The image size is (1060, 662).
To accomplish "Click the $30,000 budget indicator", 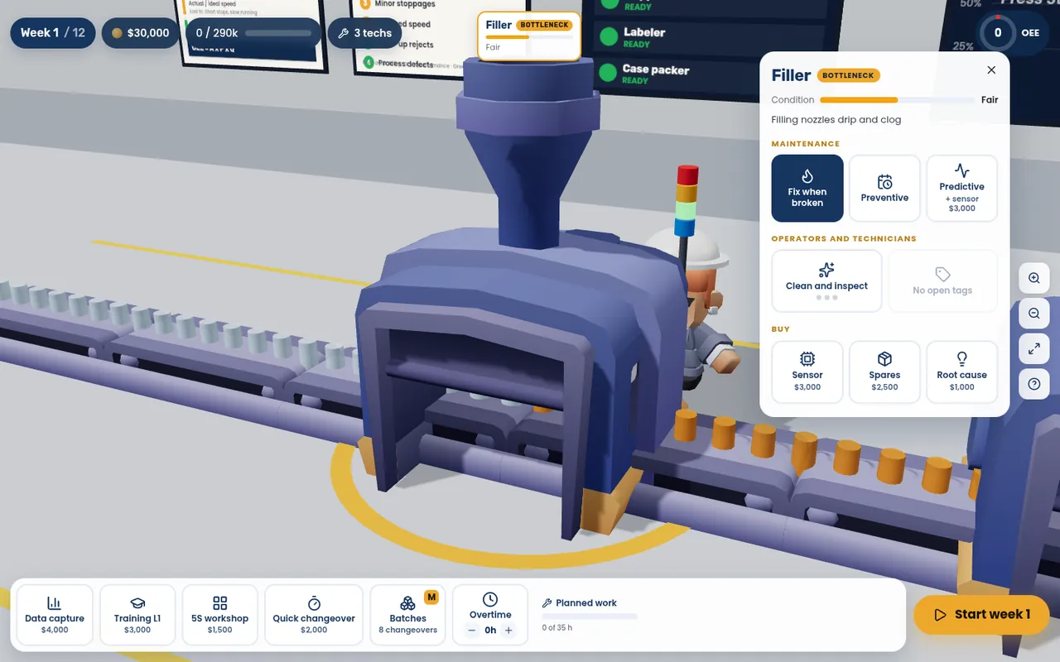I will (x=141, y=33).
